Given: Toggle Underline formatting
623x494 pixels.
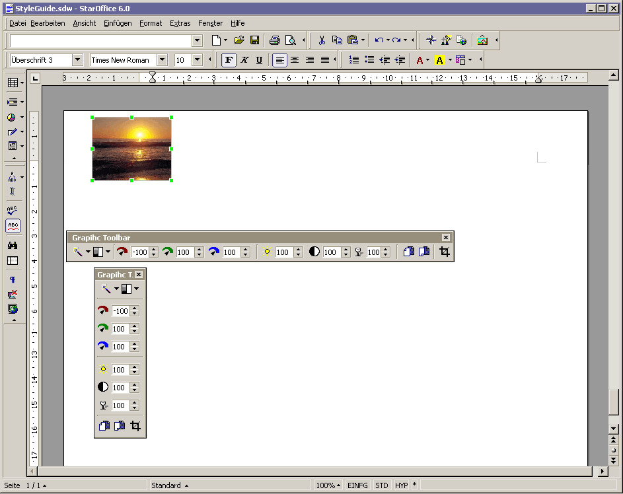Looking at the screenshot, I should click(x=259, y=60).
